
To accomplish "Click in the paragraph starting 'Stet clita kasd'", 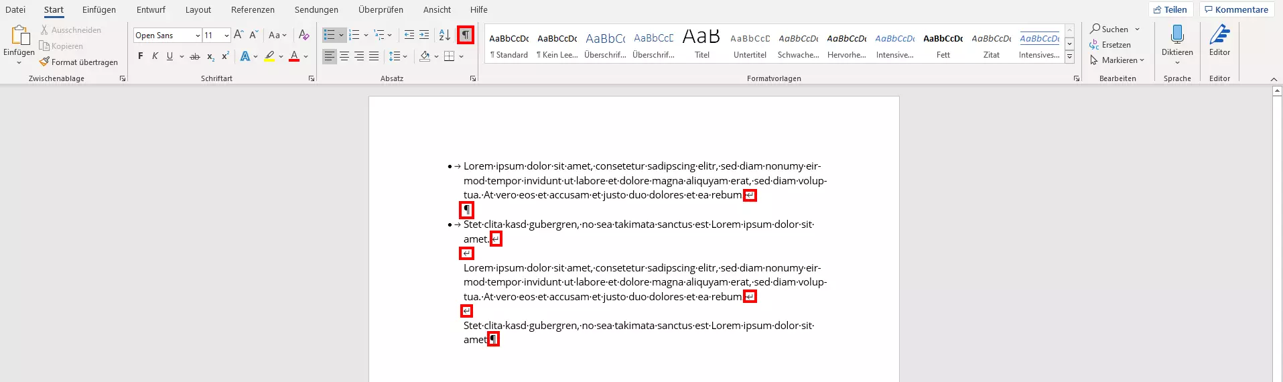I will pyautogui.click(x=638, y=231).
